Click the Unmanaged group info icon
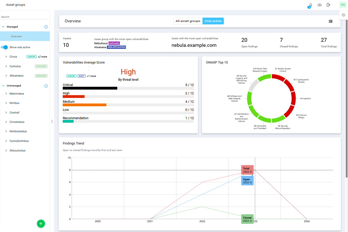Image resolution: width=348 pixels, height=232 pixels. pyautogui.click(x=46, y=86)
